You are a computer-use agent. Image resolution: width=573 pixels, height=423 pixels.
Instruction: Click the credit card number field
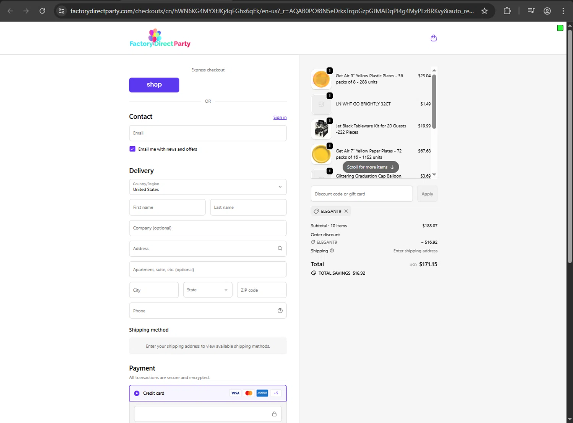click(x=208, y=414)
